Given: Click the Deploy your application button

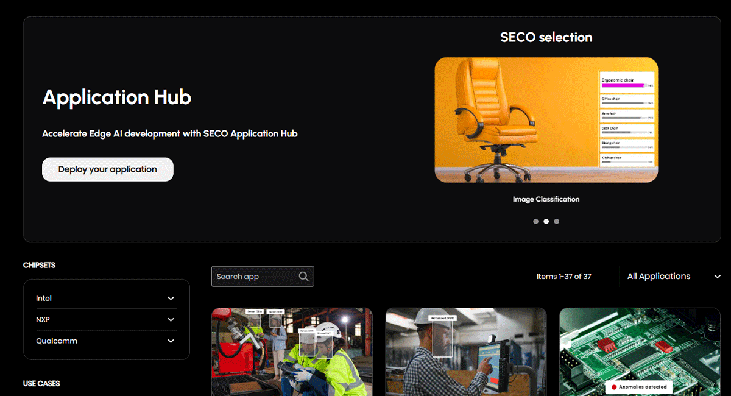Looking at the screenshot, I should 107,169.
